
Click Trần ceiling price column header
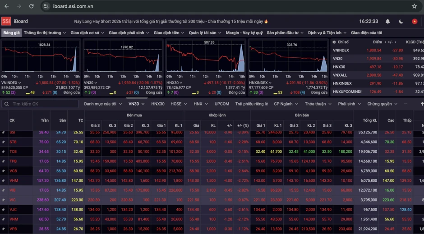click(x=45, y=120)
